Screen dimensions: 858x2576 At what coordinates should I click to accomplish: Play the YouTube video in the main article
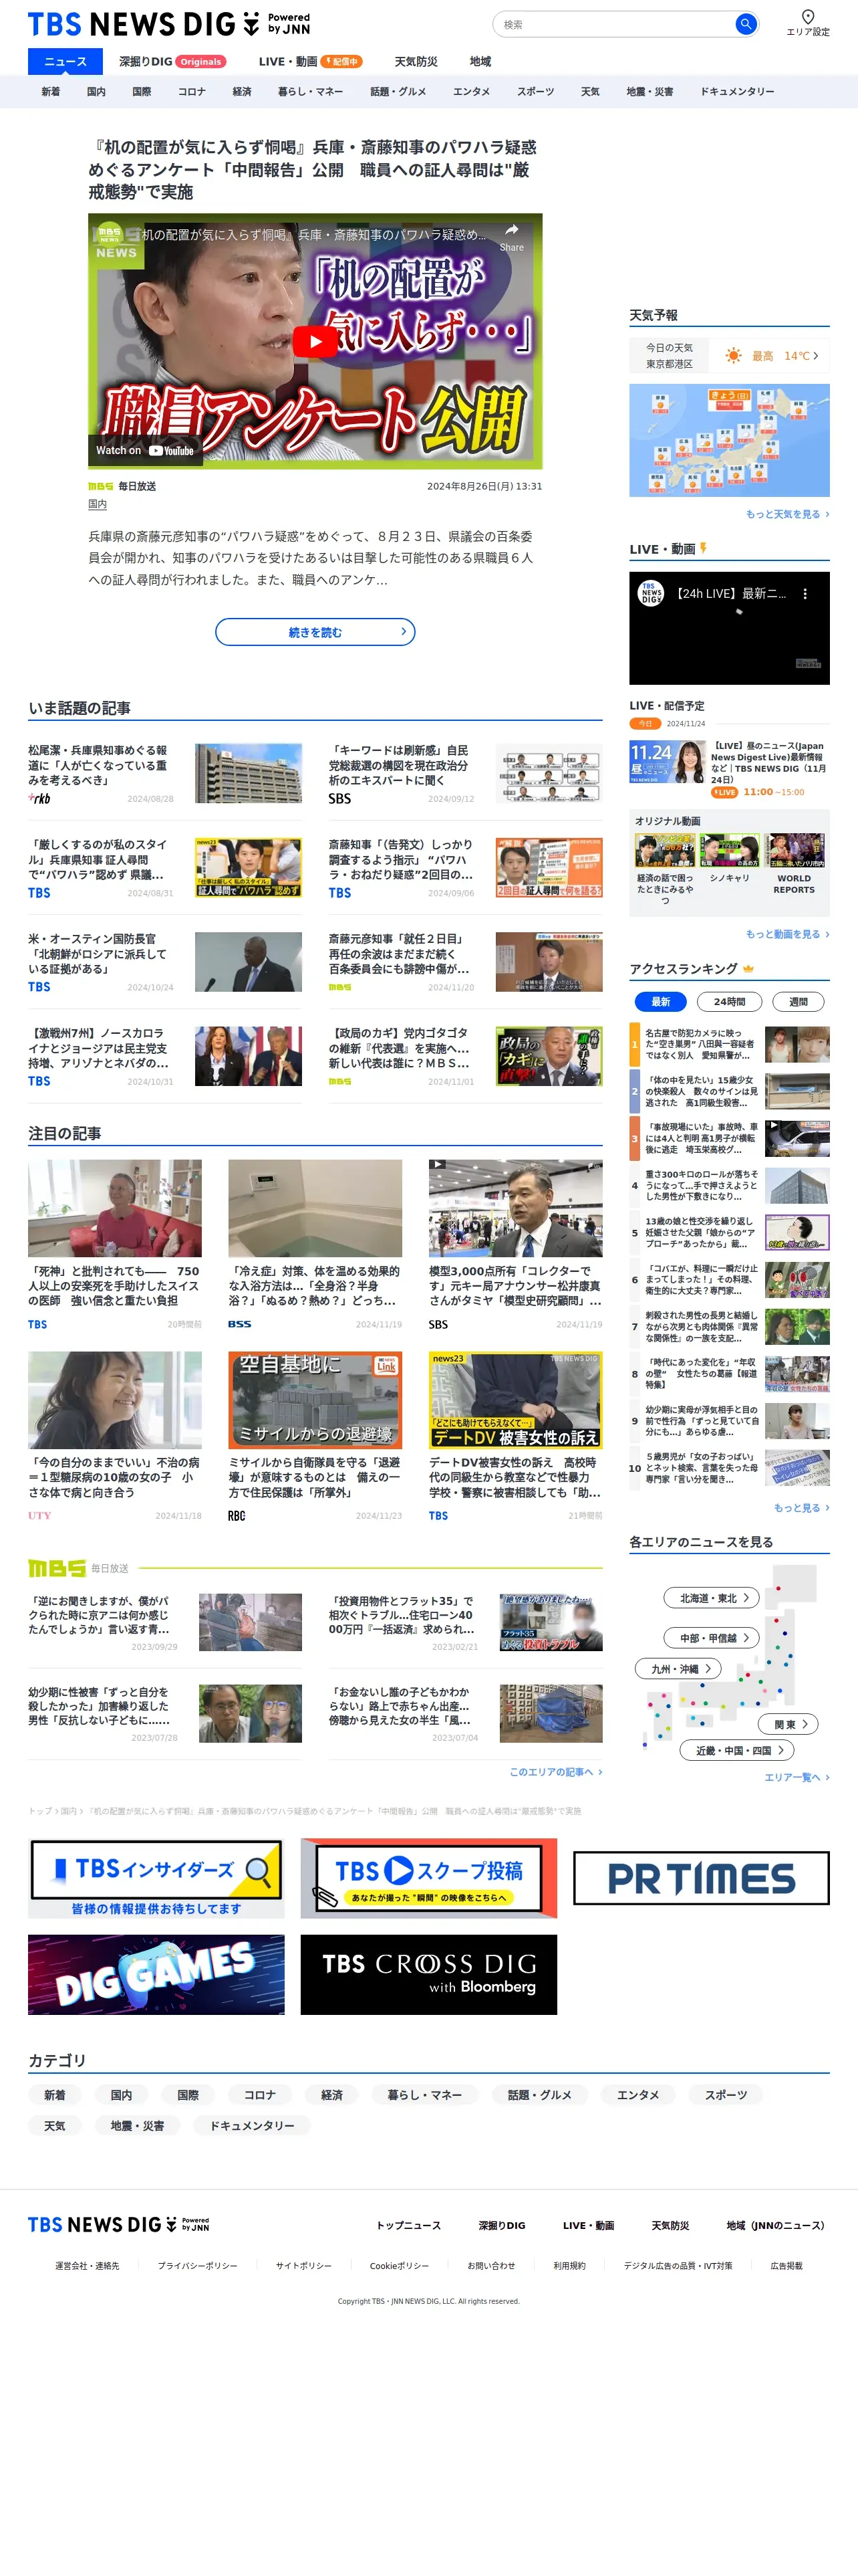point(315,341)
